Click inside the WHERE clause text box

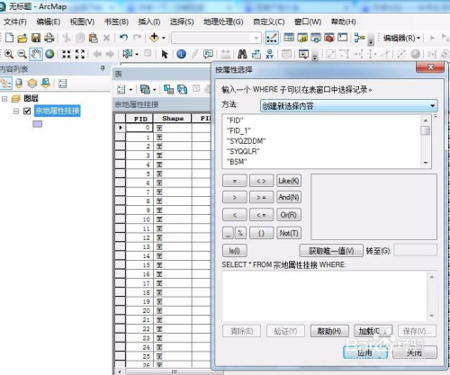coord(326,296)
